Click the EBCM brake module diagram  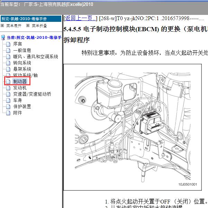(133, 127)
